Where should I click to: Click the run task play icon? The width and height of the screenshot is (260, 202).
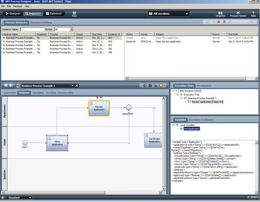pos(246,22)
